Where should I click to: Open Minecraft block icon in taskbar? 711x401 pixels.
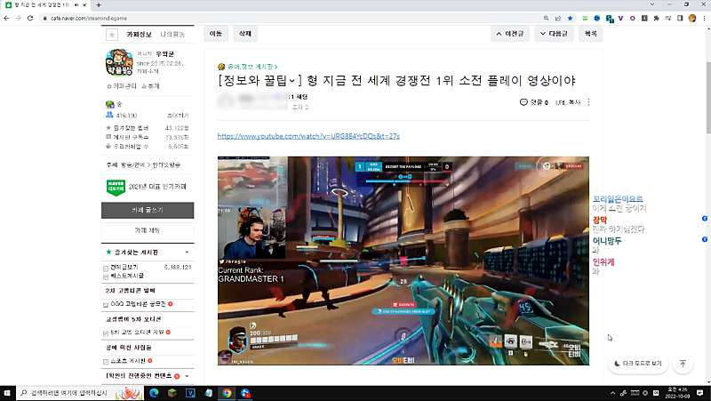[172, 393]
